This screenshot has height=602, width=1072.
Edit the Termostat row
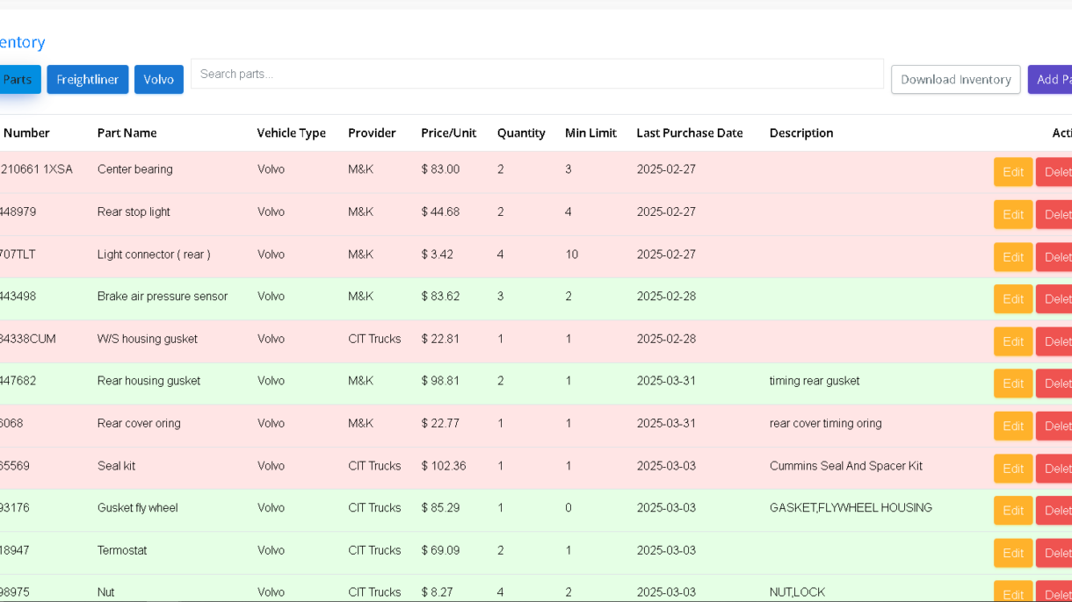tap(1013, 553)
